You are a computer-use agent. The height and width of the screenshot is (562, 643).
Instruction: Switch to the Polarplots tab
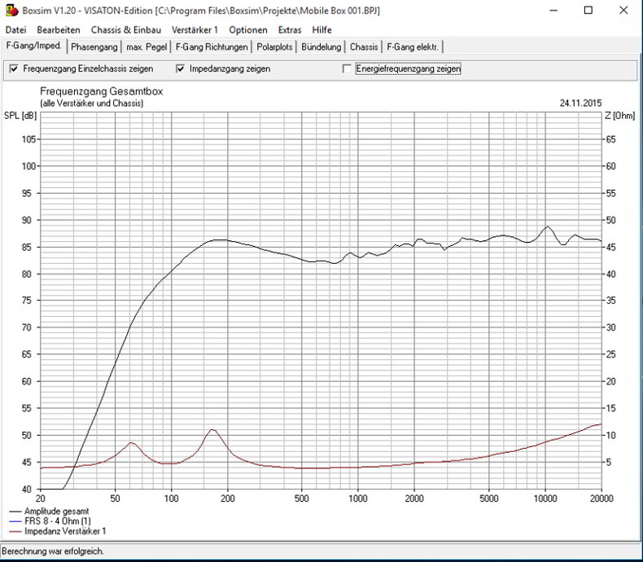click(x=274, y=47)
